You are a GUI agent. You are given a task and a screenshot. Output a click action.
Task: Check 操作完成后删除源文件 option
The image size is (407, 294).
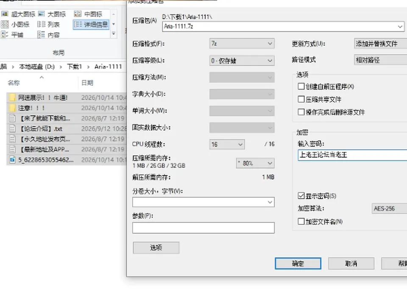click(x=301, y=112)
